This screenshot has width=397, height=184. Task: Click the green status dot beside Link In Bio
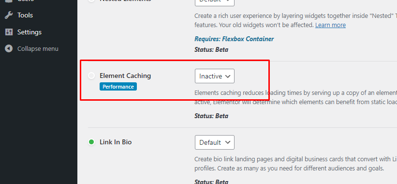pos(91,142)
